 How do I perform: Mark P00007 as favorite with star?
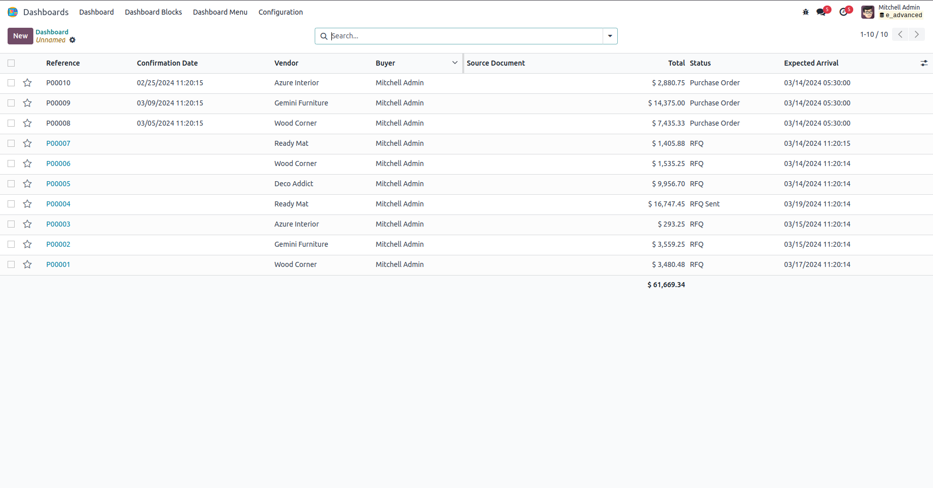coord(27,143)
